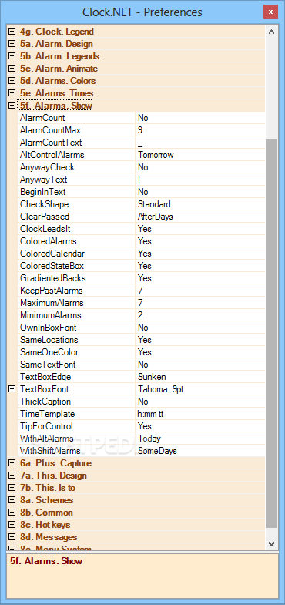Click TextBoxEdge value Sunken
This screenshot has width=285, height=605.
tap(200, 377)
